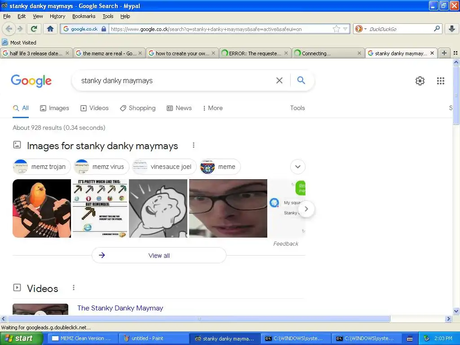Expand the More search filters
Screen dimensions: 460x345
[x=212, y=108]
